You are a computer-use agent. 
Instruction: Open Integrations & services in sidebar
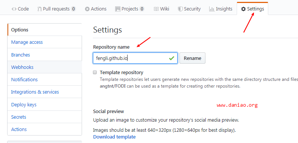click(45, 92)
